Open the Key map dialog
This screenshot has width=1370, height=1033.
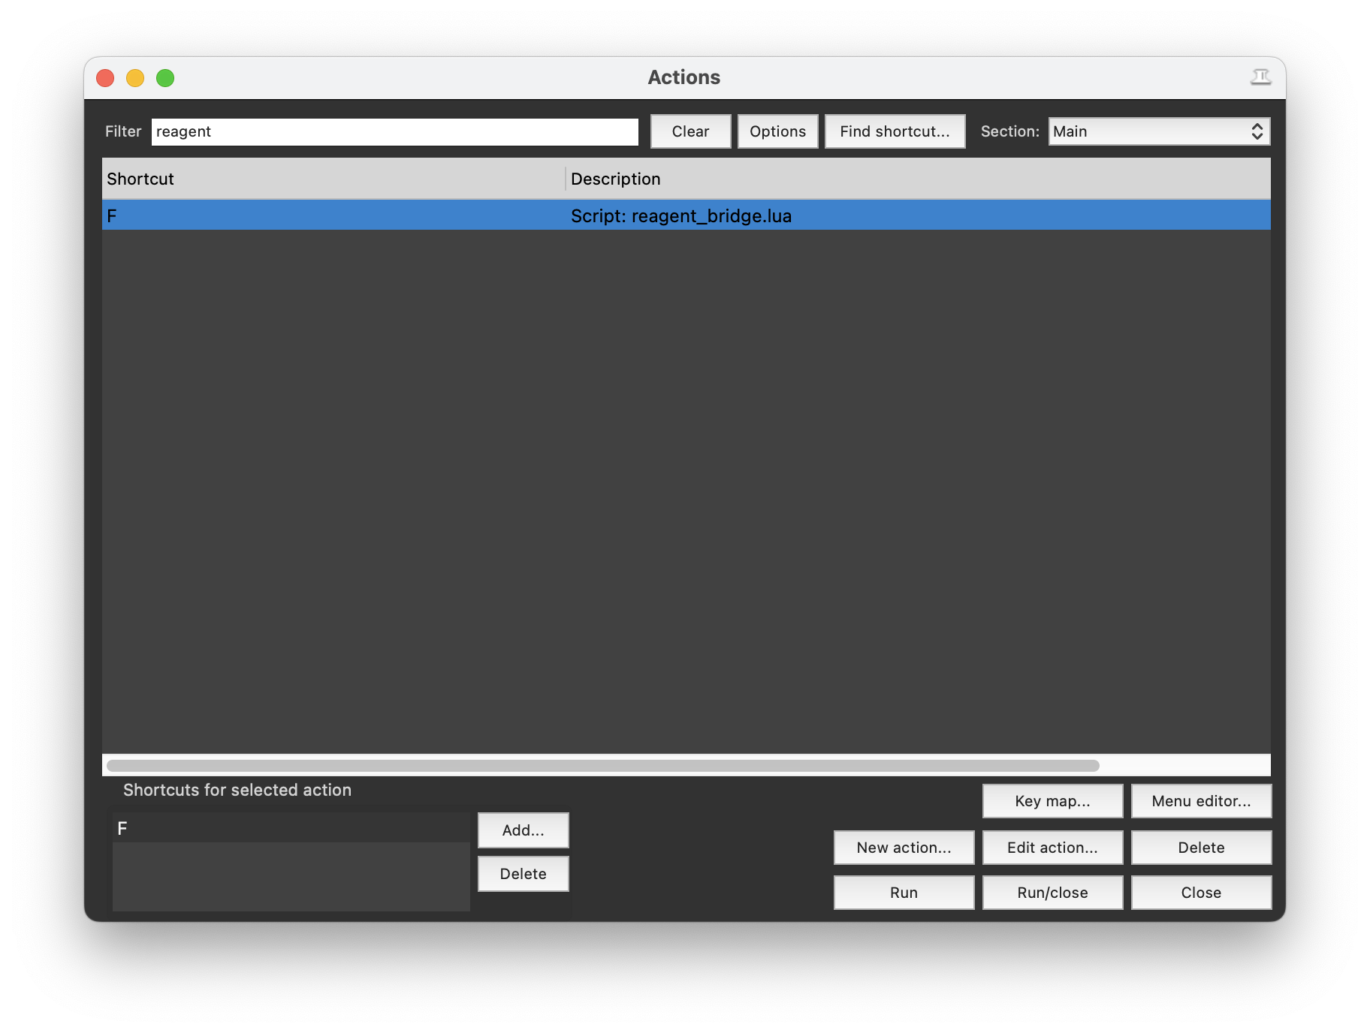[1052, 801]
